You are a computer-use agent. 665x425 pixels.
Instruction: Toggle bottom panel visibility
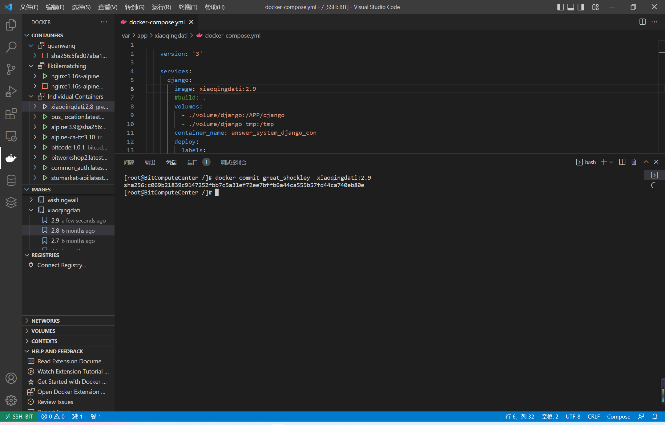coord(571,7)
